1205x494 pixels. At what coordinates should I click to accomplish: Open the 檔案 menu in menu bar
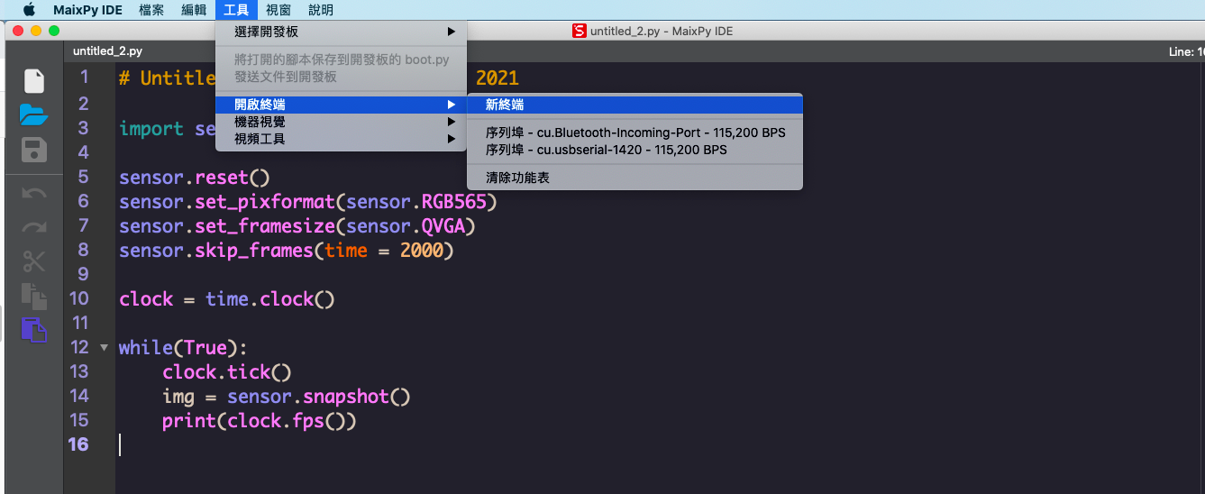click(151, 10)
